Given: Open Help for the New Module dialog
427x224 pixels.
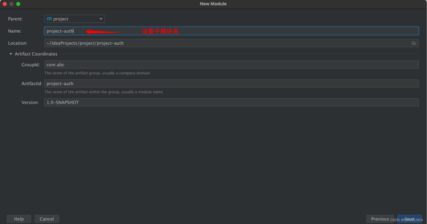Looking at the screenshot, I should [x=19, y=219].
